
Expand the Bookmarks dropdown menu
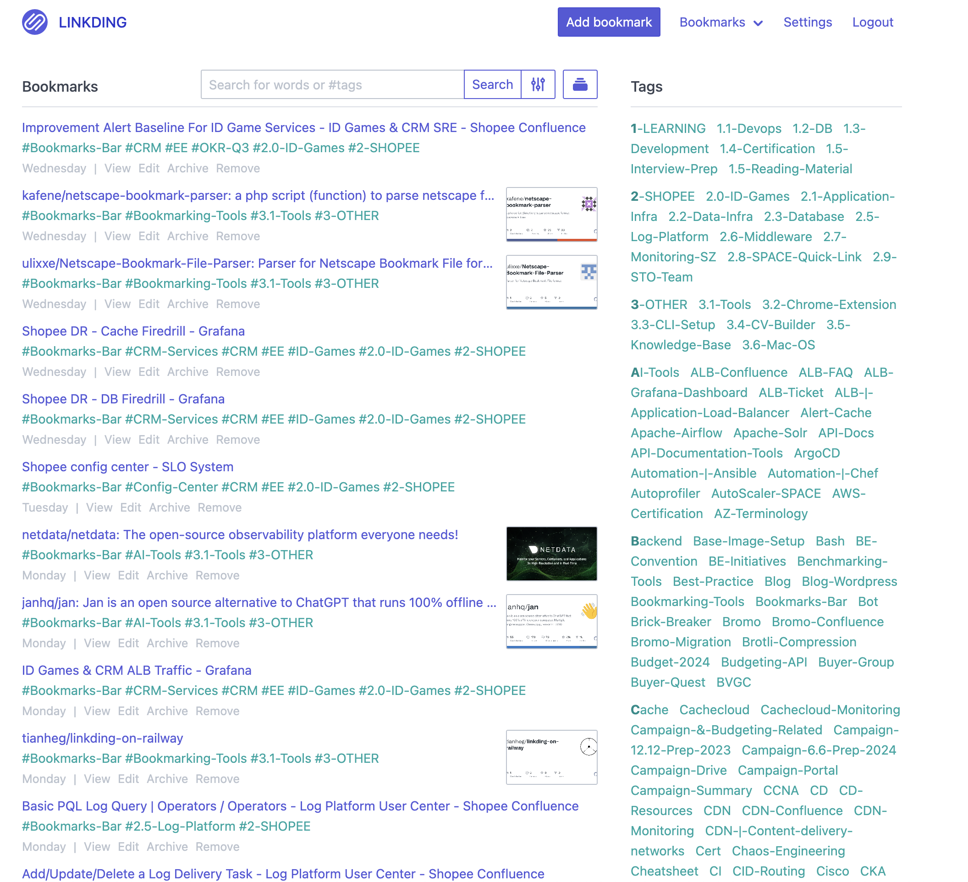click(720, 22)
